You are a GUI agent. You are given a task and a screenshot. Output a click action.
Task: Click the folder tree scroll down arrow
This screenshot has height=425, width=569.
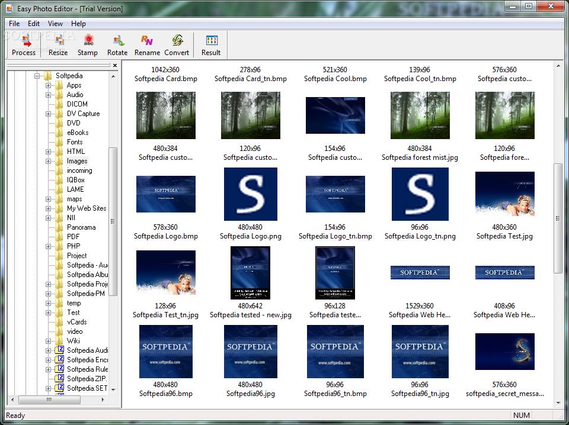click(x=113, y=389)
